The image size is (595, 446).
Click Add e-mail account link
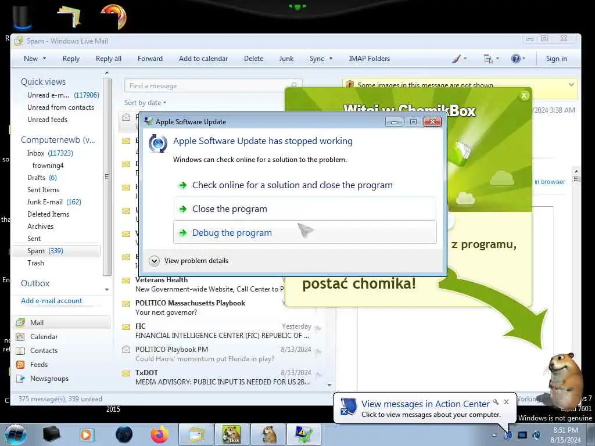tap(51, 301)
